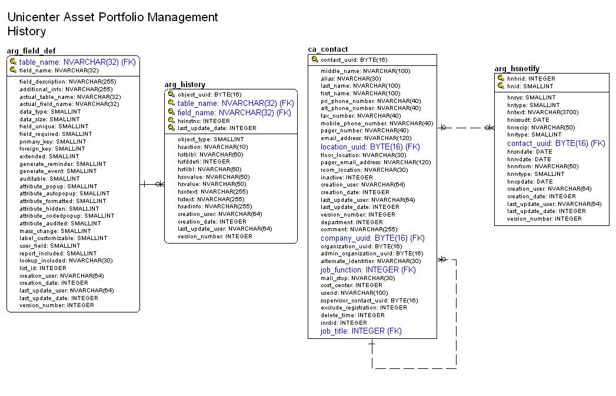Select userid: NVARCHAR(100) row
The image size is (616, 396).
tap(354, 292)
